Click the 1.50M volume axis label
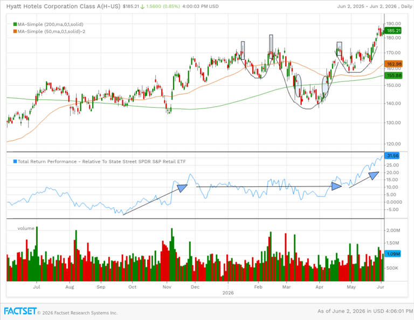 [x=392, y=243]
